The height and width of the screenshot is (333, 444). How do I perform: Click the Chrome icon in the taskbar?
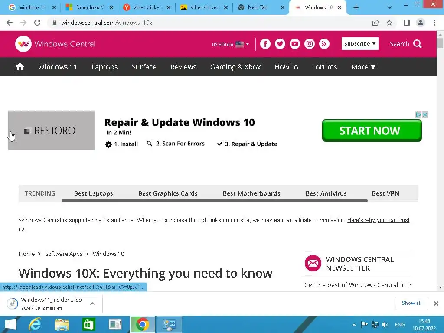(142, 324)
